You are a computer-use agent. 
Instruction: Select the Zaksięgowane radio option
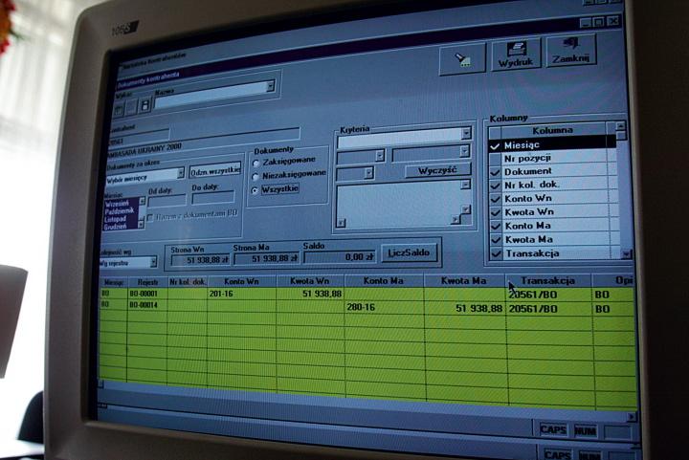pos(256,163)
